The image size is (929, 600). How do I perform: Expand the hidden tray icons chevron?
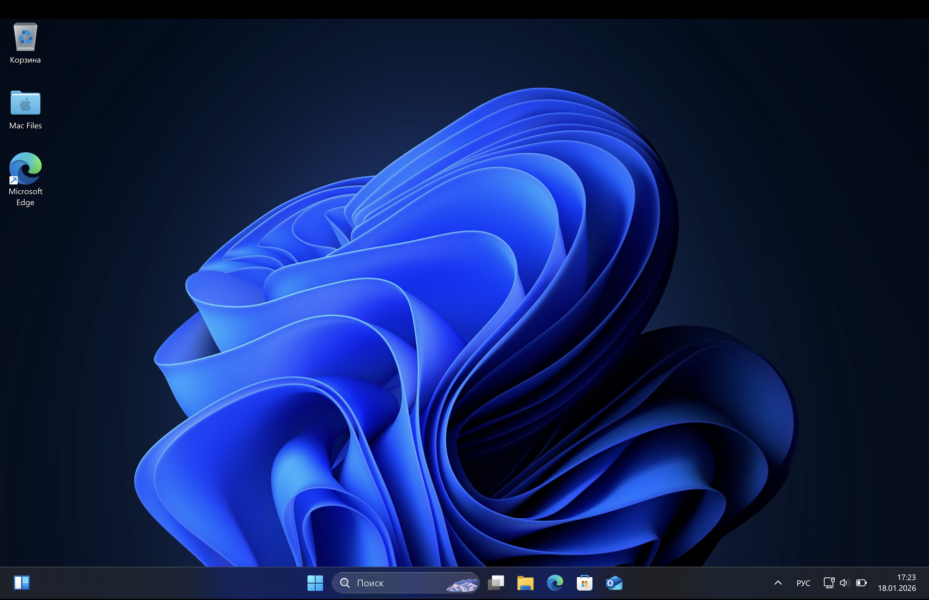tap(778, 583)
